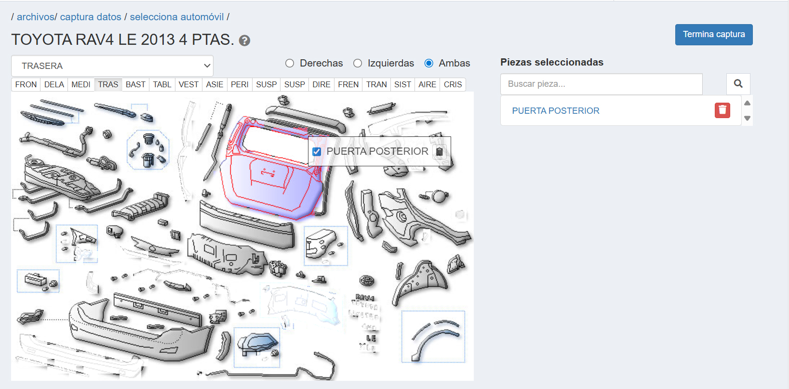The image size is (789, 389).
Task: Click the search magnifier icon button
Action: point(738,84)
